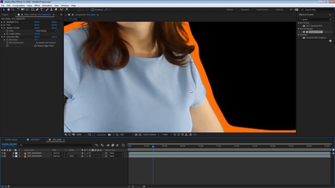This screenshot has height=188, width=335.
Task: Take a snapshot with the camera icon
Action: 109,135
